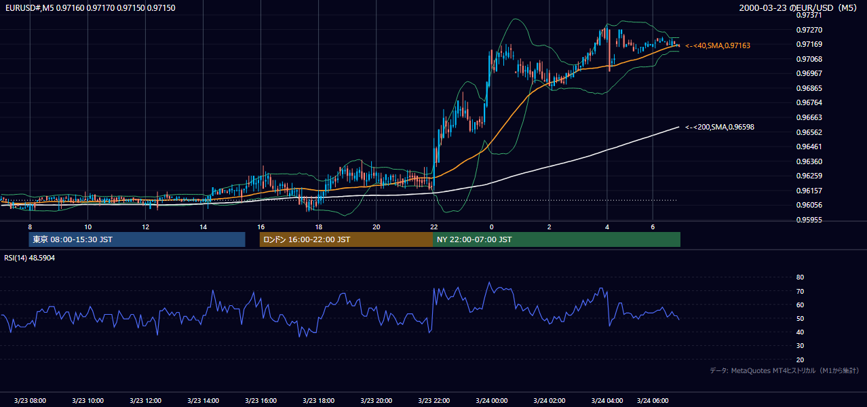Select the orange 40 SMA label 0.97163
Screen dimensions: 867x407
[718, 45]
